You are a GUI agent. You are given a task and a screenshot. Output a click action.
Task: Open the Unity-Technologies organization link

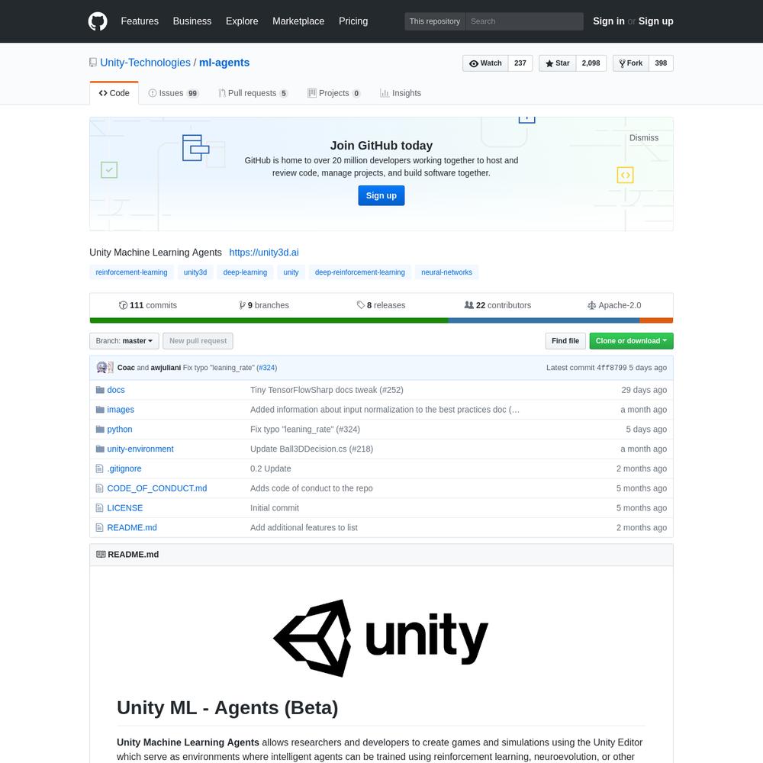pos(146,63)
